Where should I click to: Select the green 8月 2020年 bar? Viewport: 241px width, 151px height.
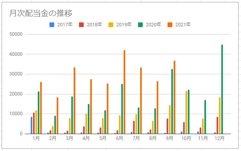pos(155,121)
